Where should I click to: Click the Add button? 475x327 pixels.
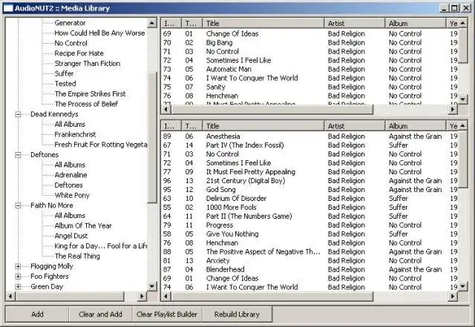(x=37, y=314)
